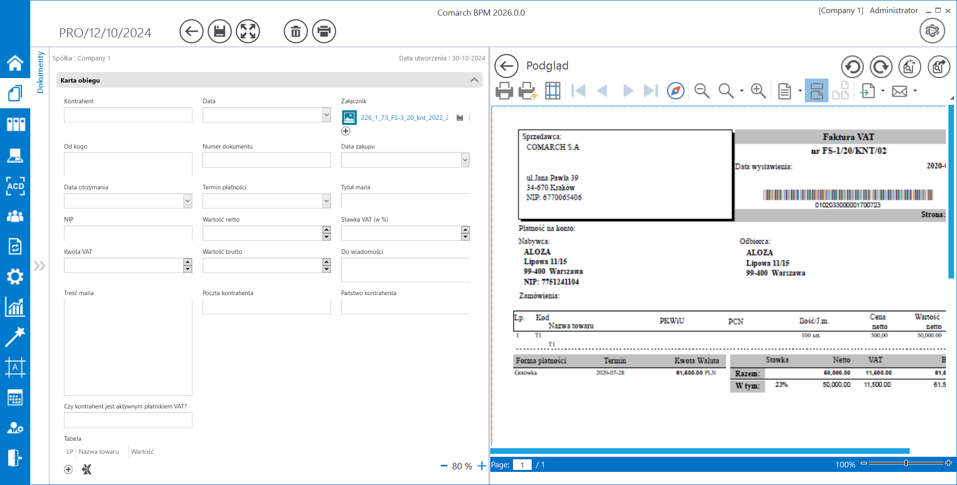Collapse the Karta obiegu section
The image size is (957, 485).
[x=474, y=80]
